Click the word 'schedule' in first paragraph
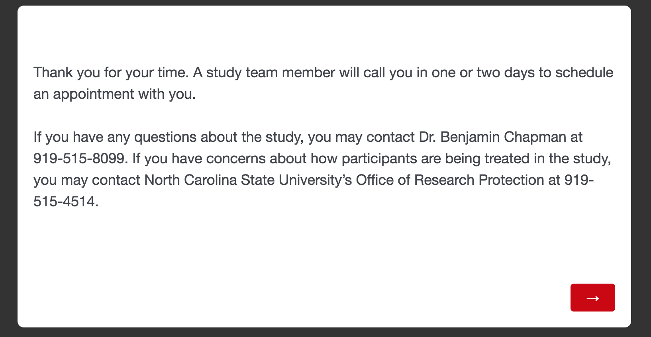651x337 pixels. [584, 72]
